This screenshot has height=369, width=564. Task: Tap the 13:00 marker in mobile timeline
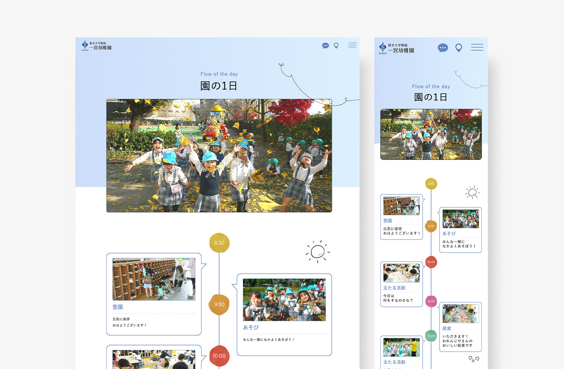coord(431,336)
